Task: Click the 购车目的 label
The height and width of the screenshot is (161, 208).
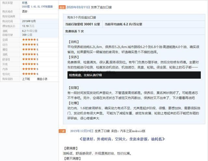Action: [x=7, y=79]
